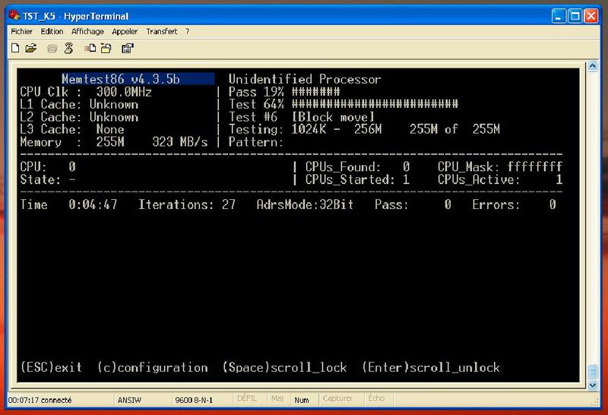Screen dimensions: 608x415
Task: Open the Transfert menu
Action: pos(161,31)
